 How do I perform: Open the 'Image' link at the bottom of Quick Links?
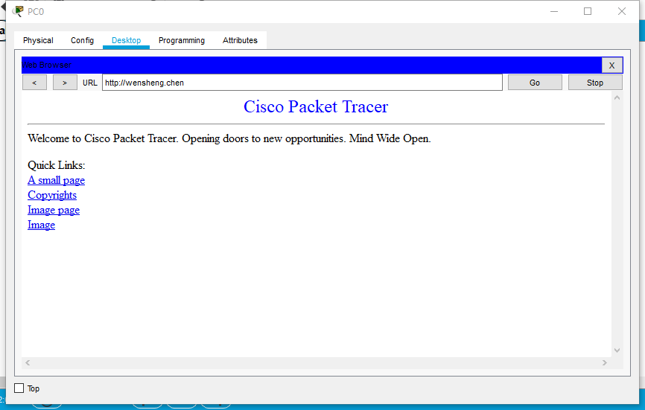[x=41, y=225]
